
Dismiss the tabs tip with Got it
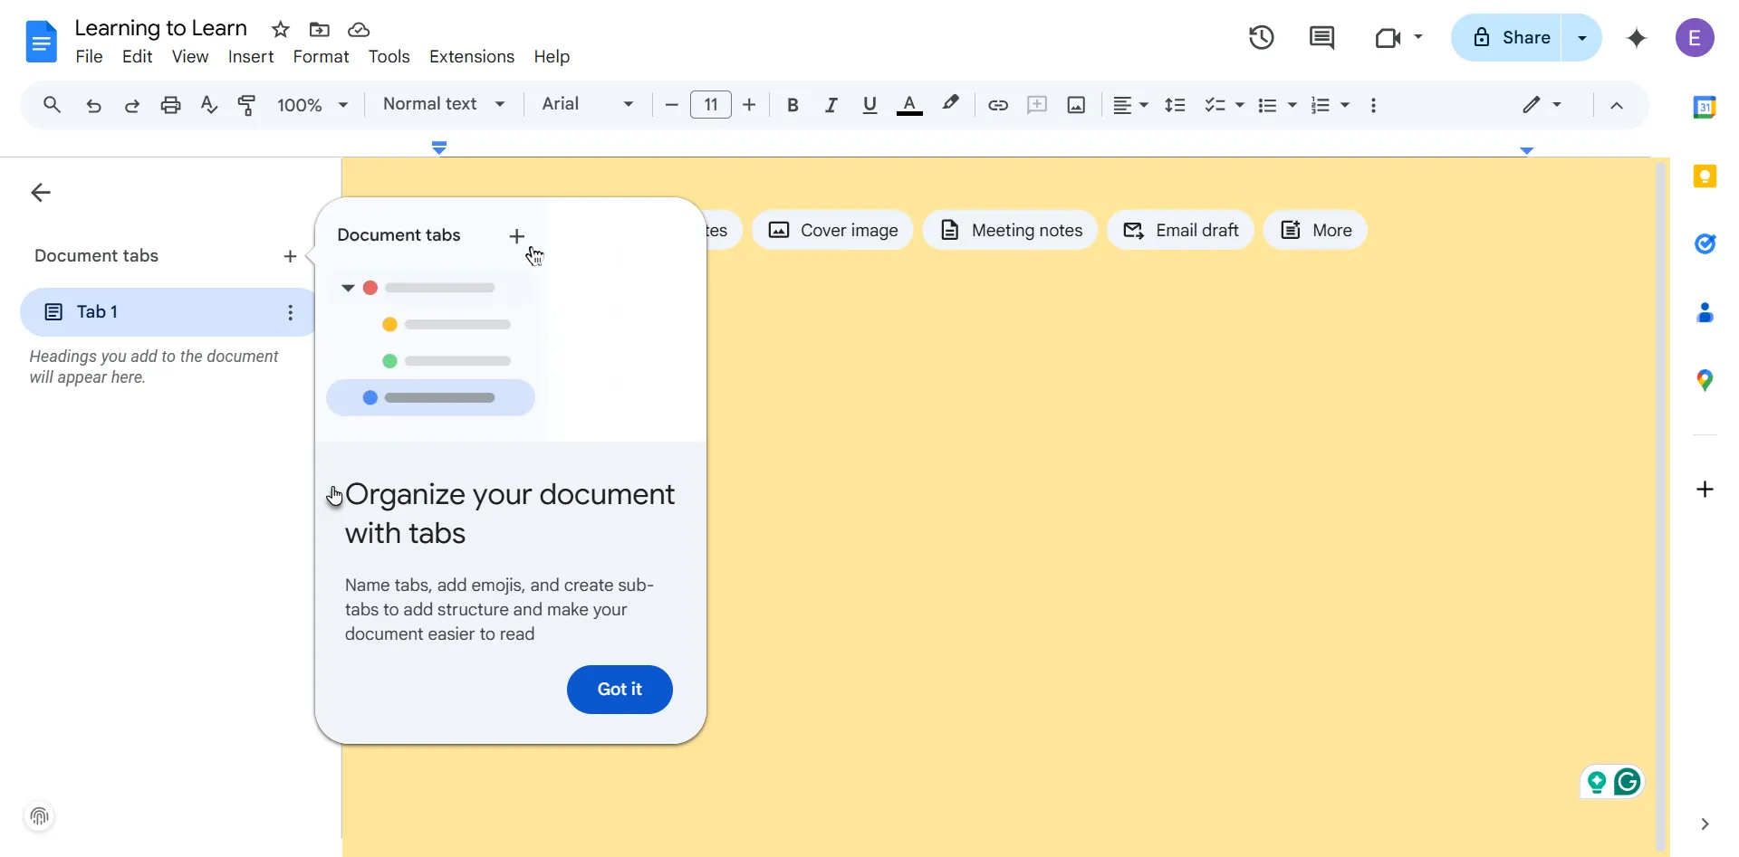coord(620,690)
